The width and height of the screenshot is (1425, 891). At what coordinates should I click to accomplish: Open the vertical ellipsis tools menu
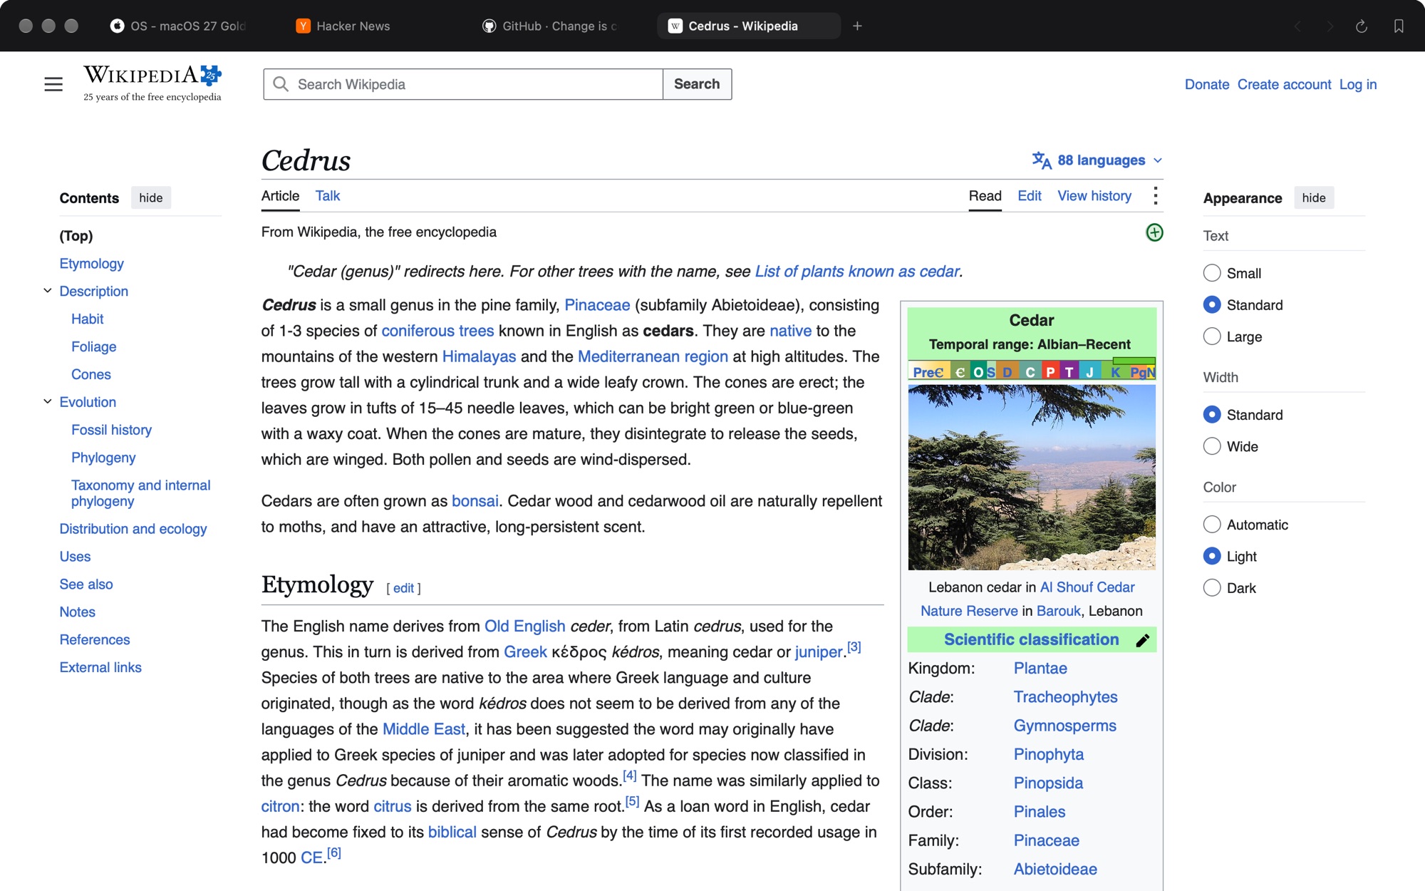click(x=1155, y=196)
